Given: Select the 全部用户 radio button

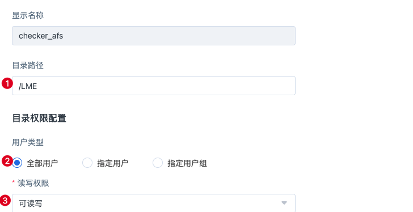Looking at the screenshot, I should point(17,163).
